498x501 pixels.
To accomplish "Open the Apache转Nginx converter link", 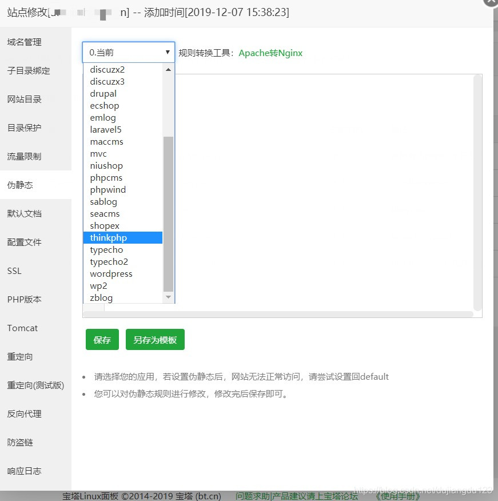I will [x=270, y=52].
